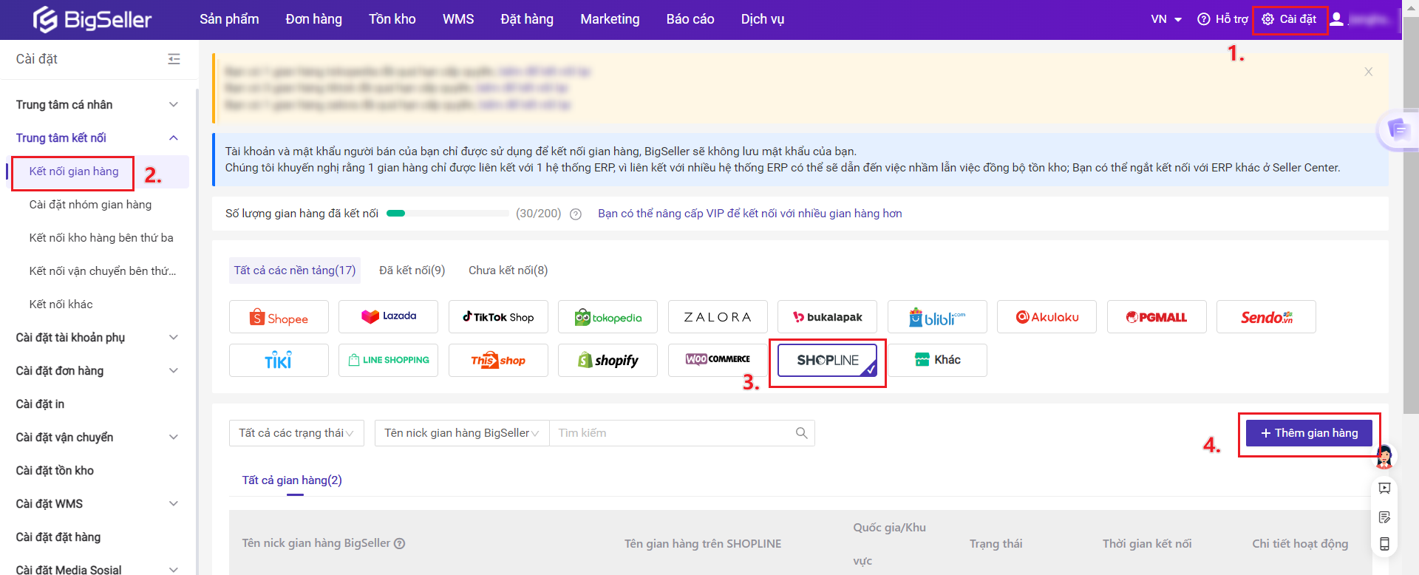This screenshot has width=1419, height=575.
Task: Close the yellow notification banner
Action: point(1368,72)
